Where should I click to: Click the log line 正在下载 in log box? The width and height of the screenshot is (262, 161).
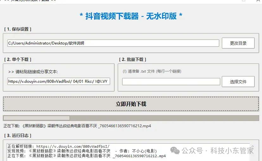tap(87, 156)
